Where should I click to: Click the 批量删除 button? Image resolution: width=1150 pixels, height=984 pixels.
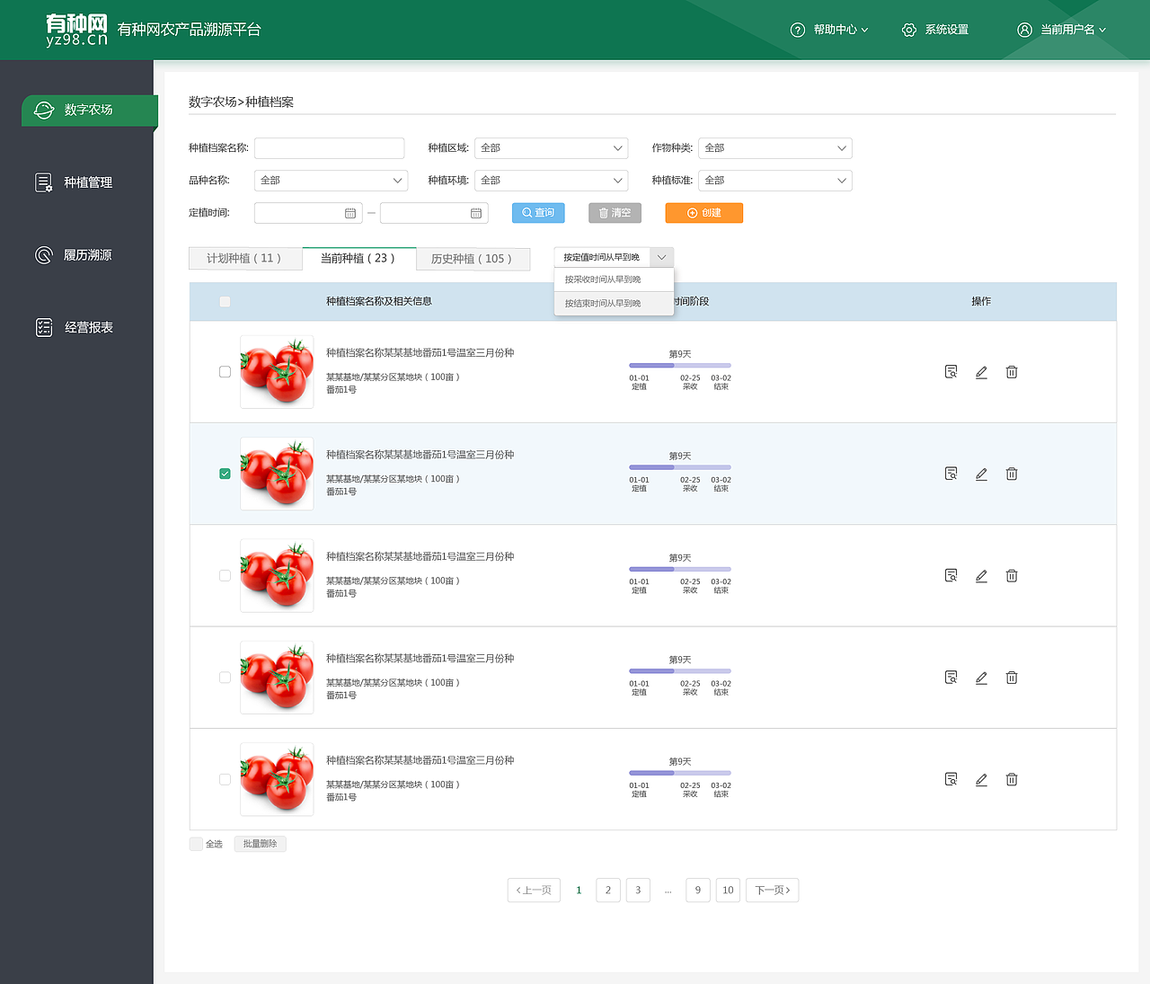pos(260,844)
